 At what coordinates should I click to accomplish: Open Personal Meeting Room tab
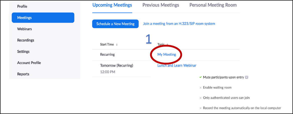coord(213,5)
